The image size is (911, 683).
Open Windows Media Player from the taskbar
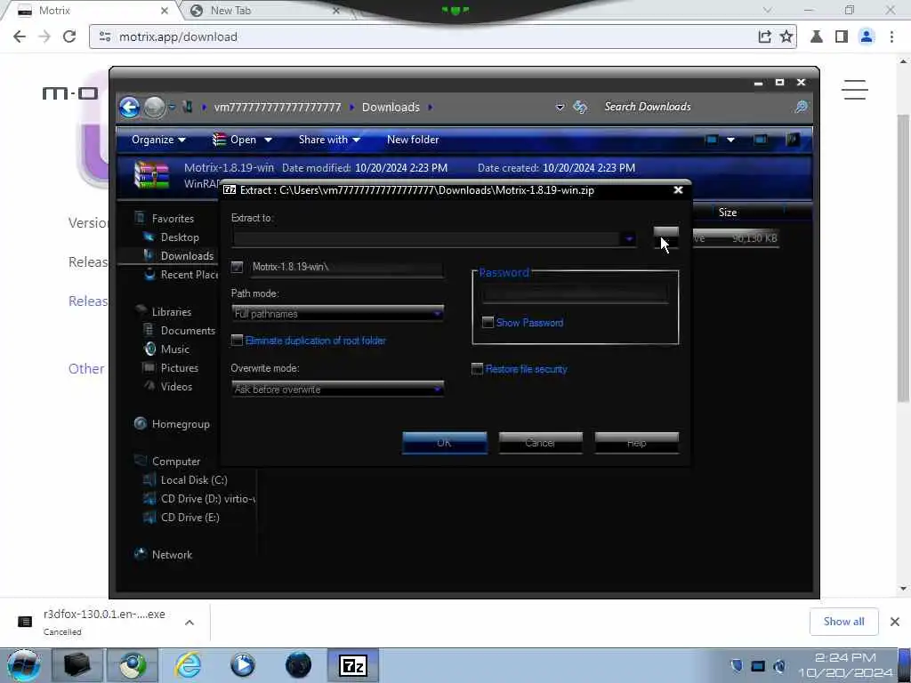243,665
